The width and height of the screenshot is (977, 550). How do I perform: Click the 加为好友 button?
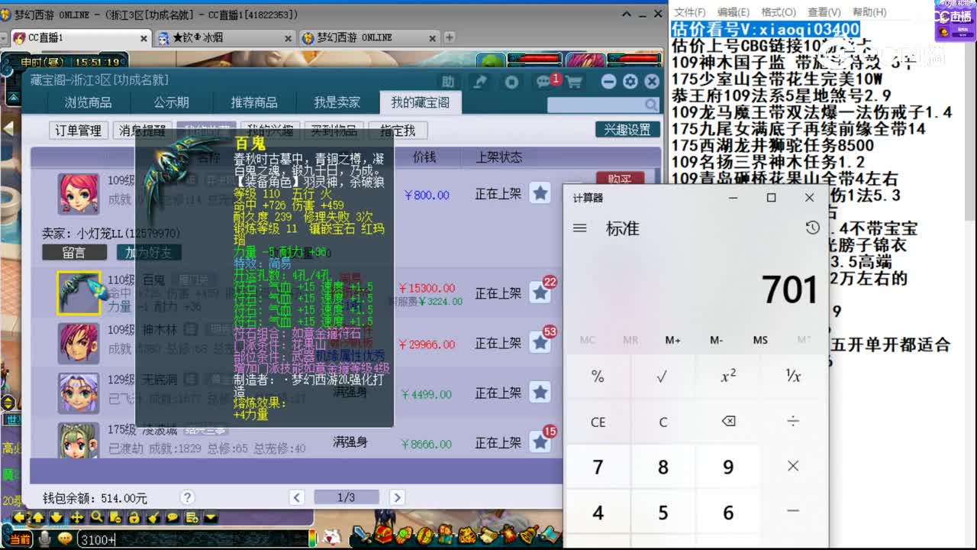click(149, 252)
